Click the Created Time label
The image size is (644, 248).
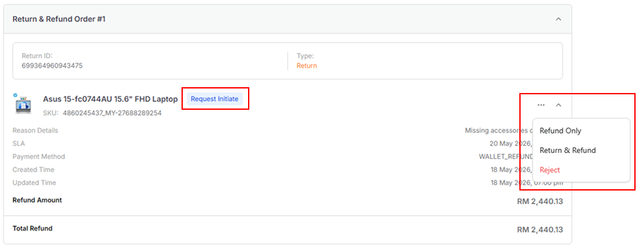click(34, 170)
